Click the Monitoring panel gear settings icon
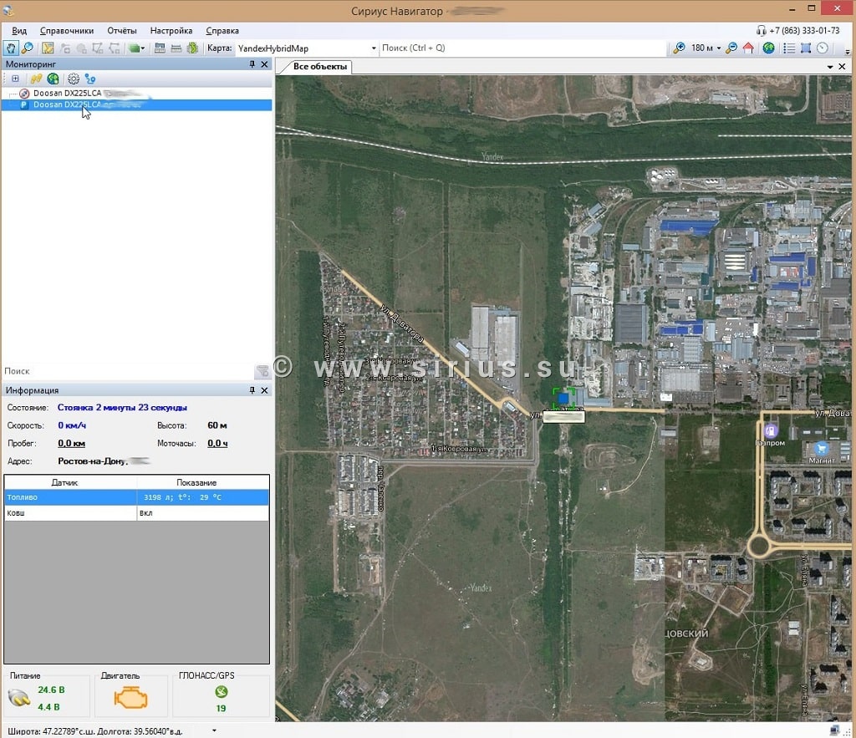856x738 pixels. [74, 79]
